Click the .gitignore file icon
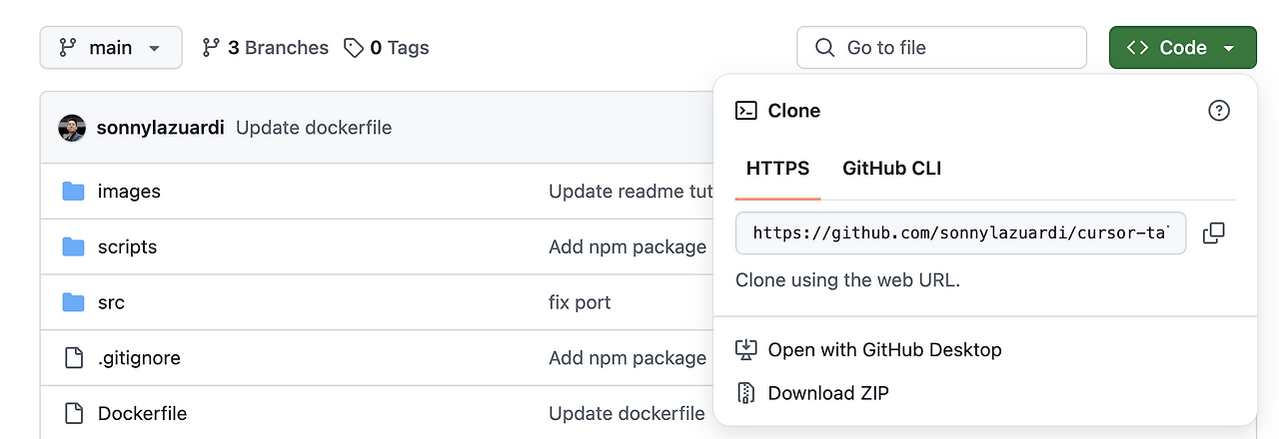The height and width of the screenshot is (439, 1279). tap(73, 357)
